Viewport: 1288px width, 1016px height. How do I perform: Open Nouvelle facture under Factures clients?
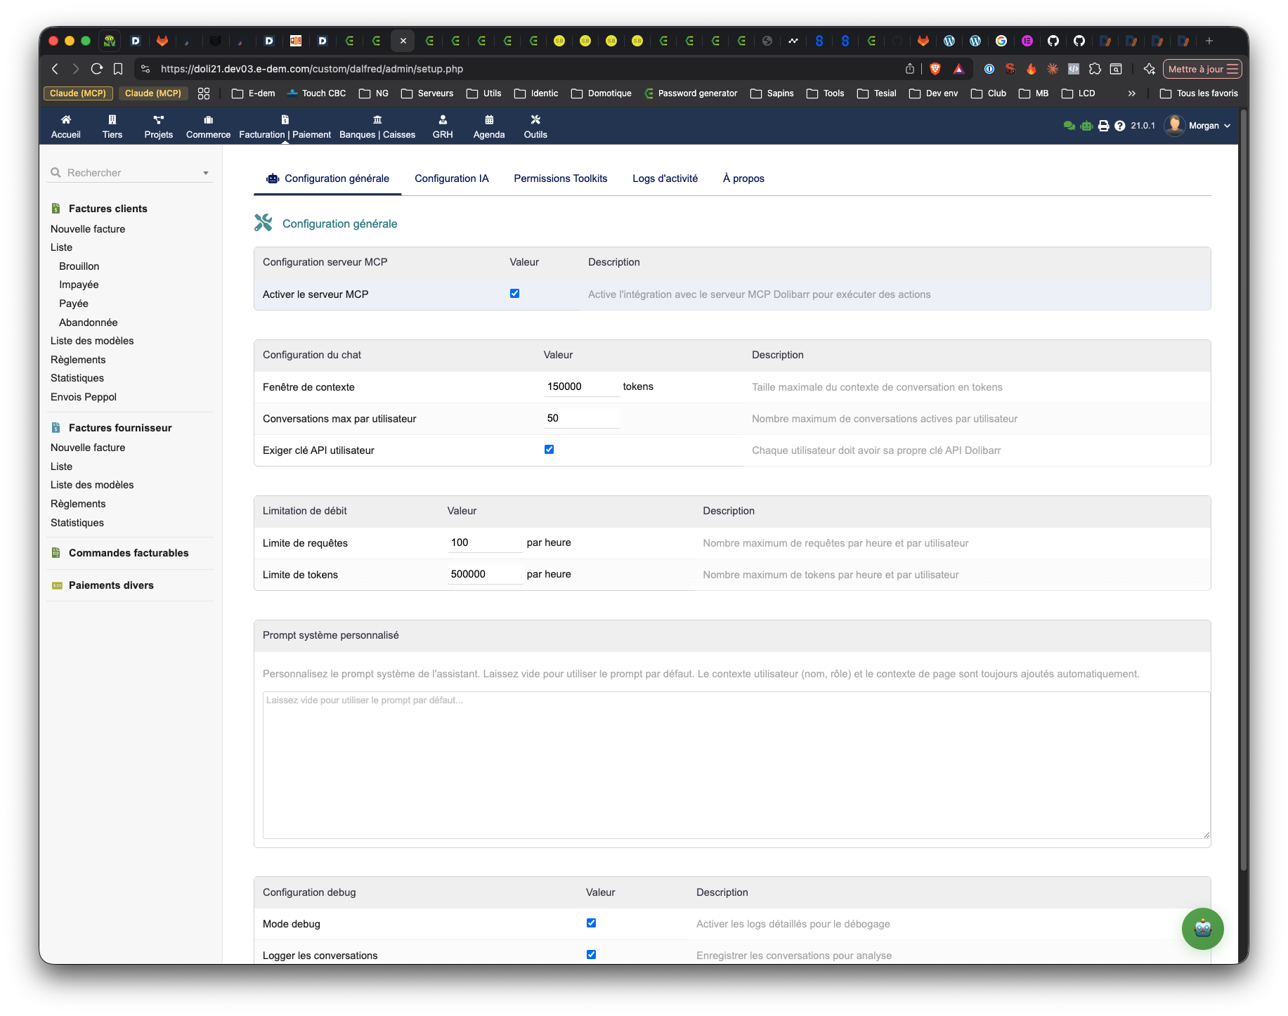point(88,229)
